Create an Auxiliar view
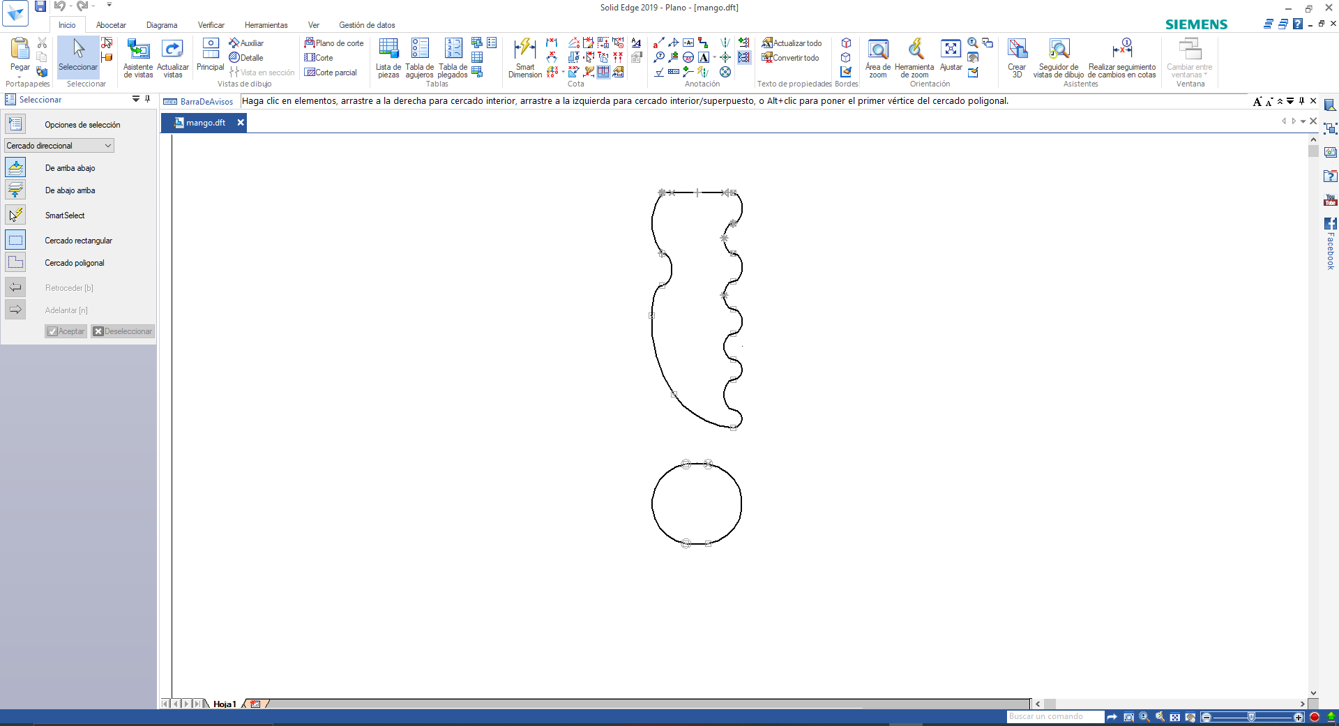 [246, 43]
